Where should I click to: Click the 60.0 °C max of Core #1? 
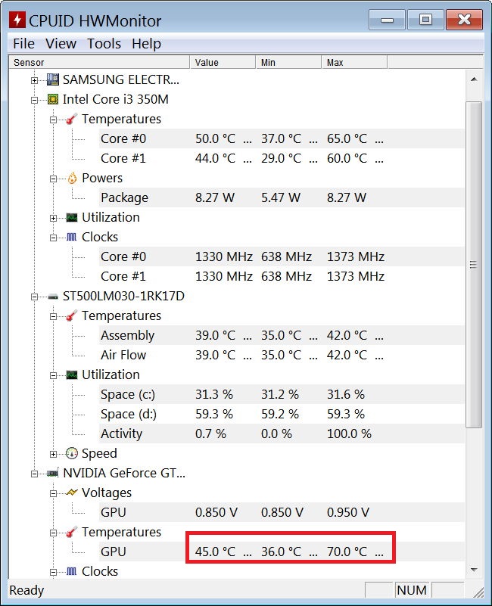[x=347, y=158]
